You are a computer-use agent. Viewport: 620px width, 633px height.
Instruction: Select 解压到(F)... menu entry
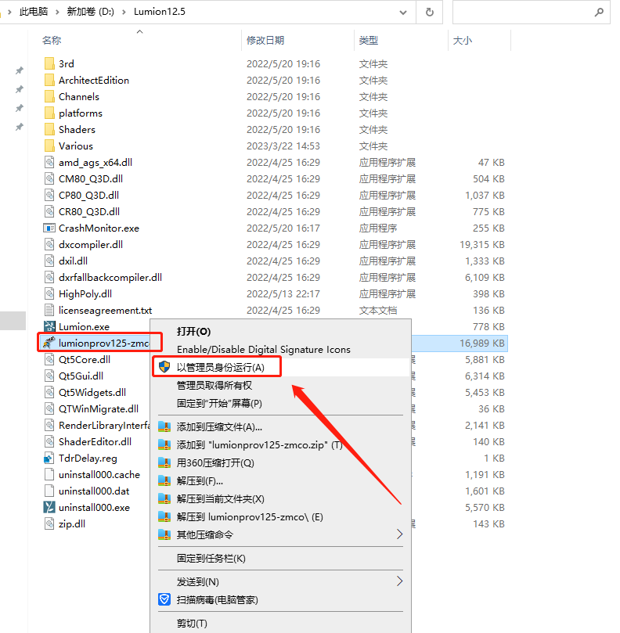pyautogui.click(x=281, y=480)
